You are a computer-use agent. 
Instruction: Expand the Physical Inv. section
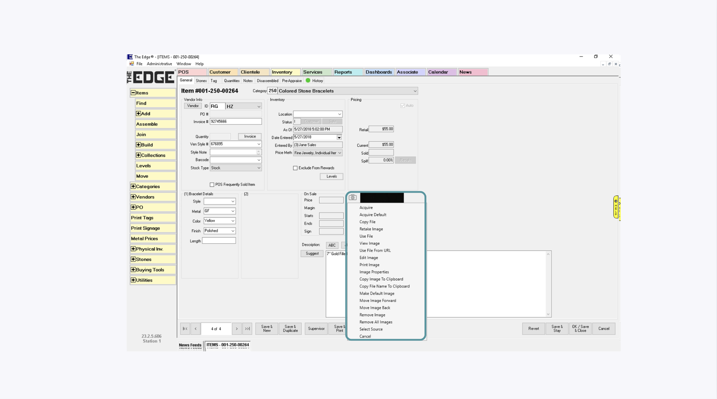click(133, 249)
